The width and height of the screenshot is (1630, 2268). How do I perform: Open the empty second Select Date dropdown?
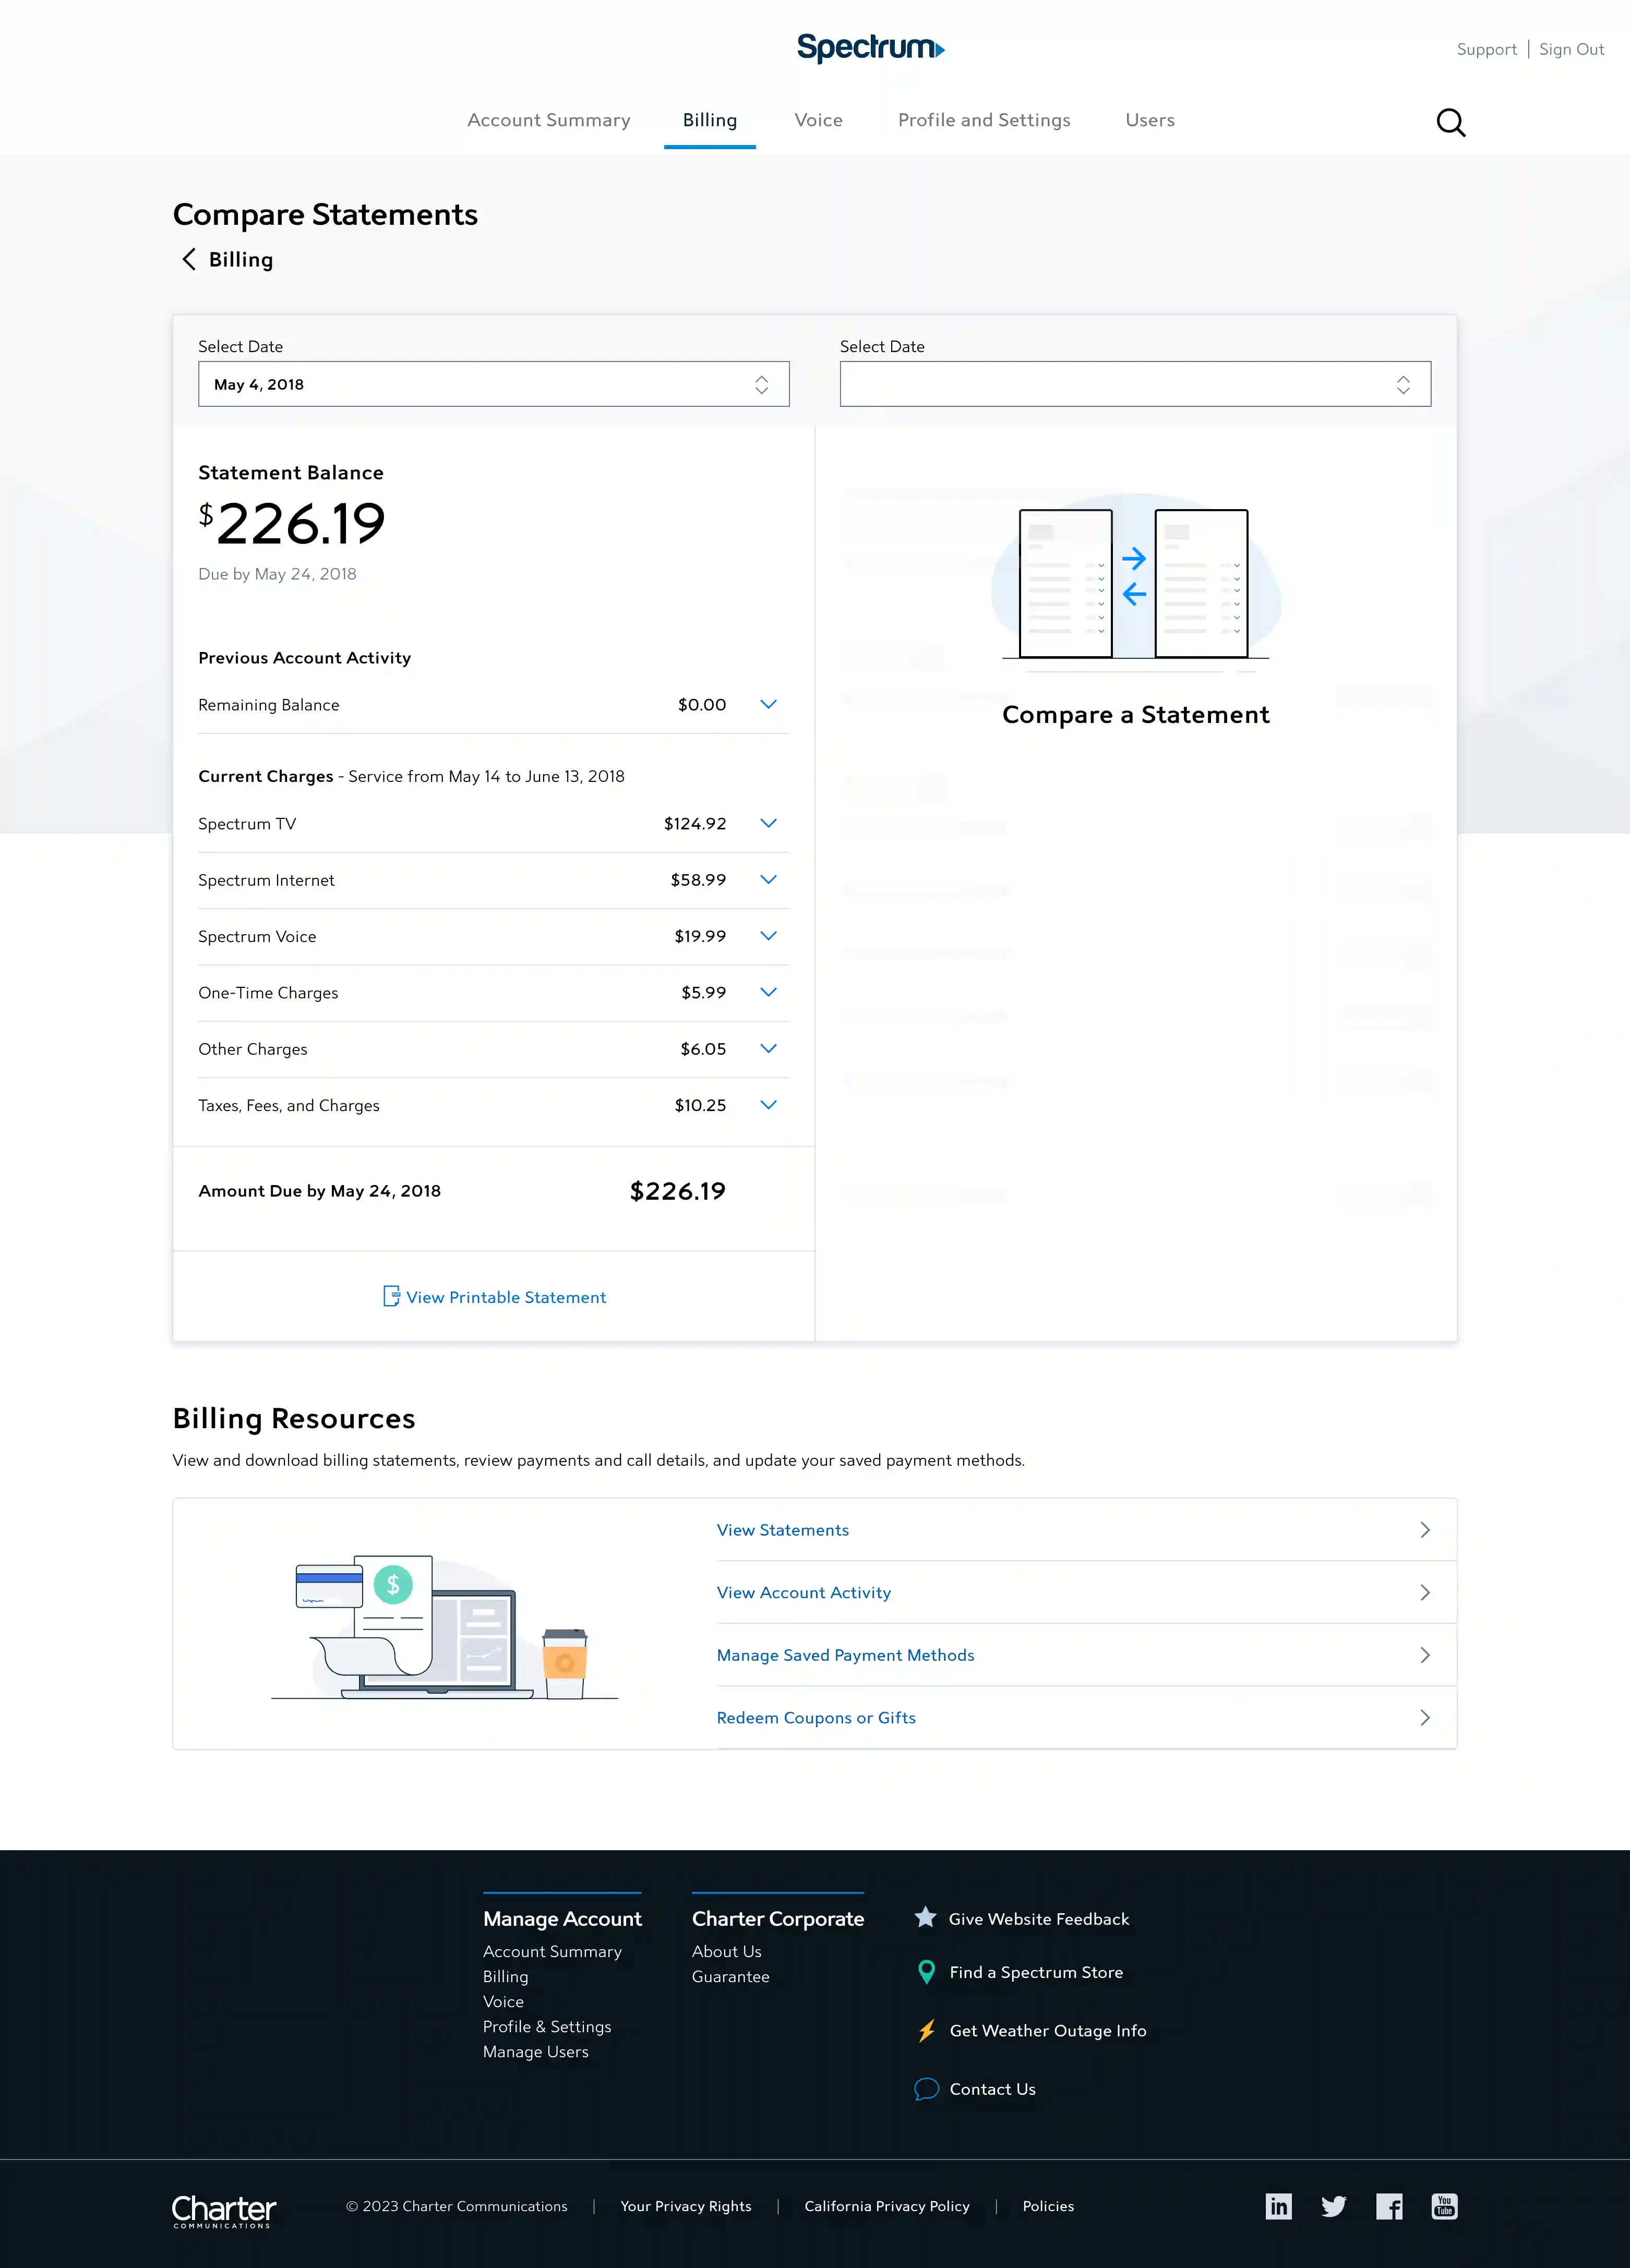pyautogui.click(x=1135, y=384)
